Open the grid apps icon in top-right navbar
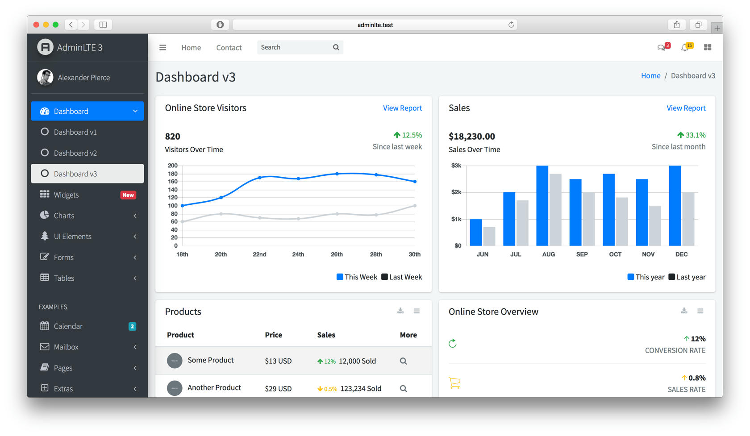This screenshot has height=436, width=750. tap(708, 47)
